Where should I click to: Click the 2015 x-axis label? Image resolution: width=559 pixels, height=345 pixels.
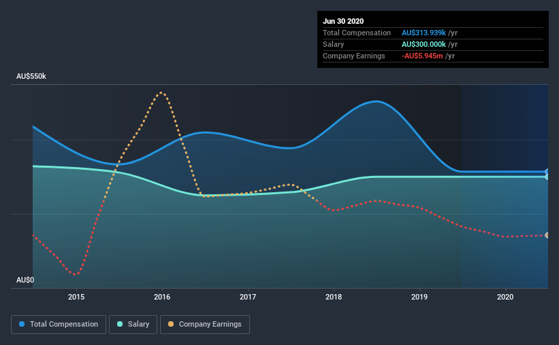[76, 297]
